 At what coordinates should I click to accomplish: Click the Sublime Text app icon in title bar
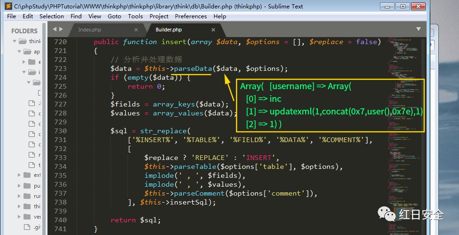tap(9, 6)
